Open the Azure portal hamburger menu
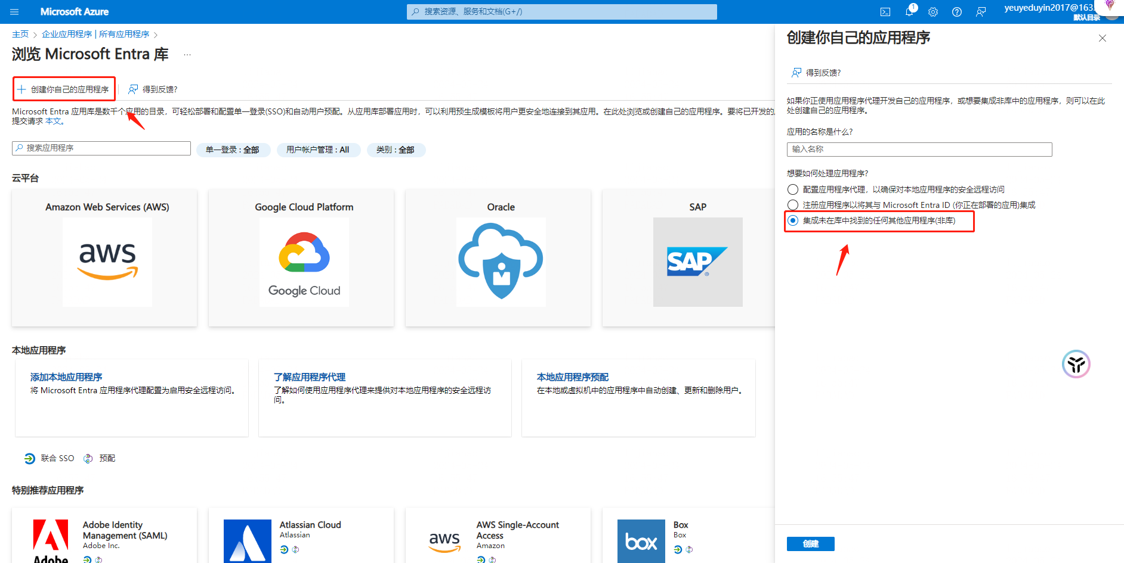1124x563 pixels. 14,12
